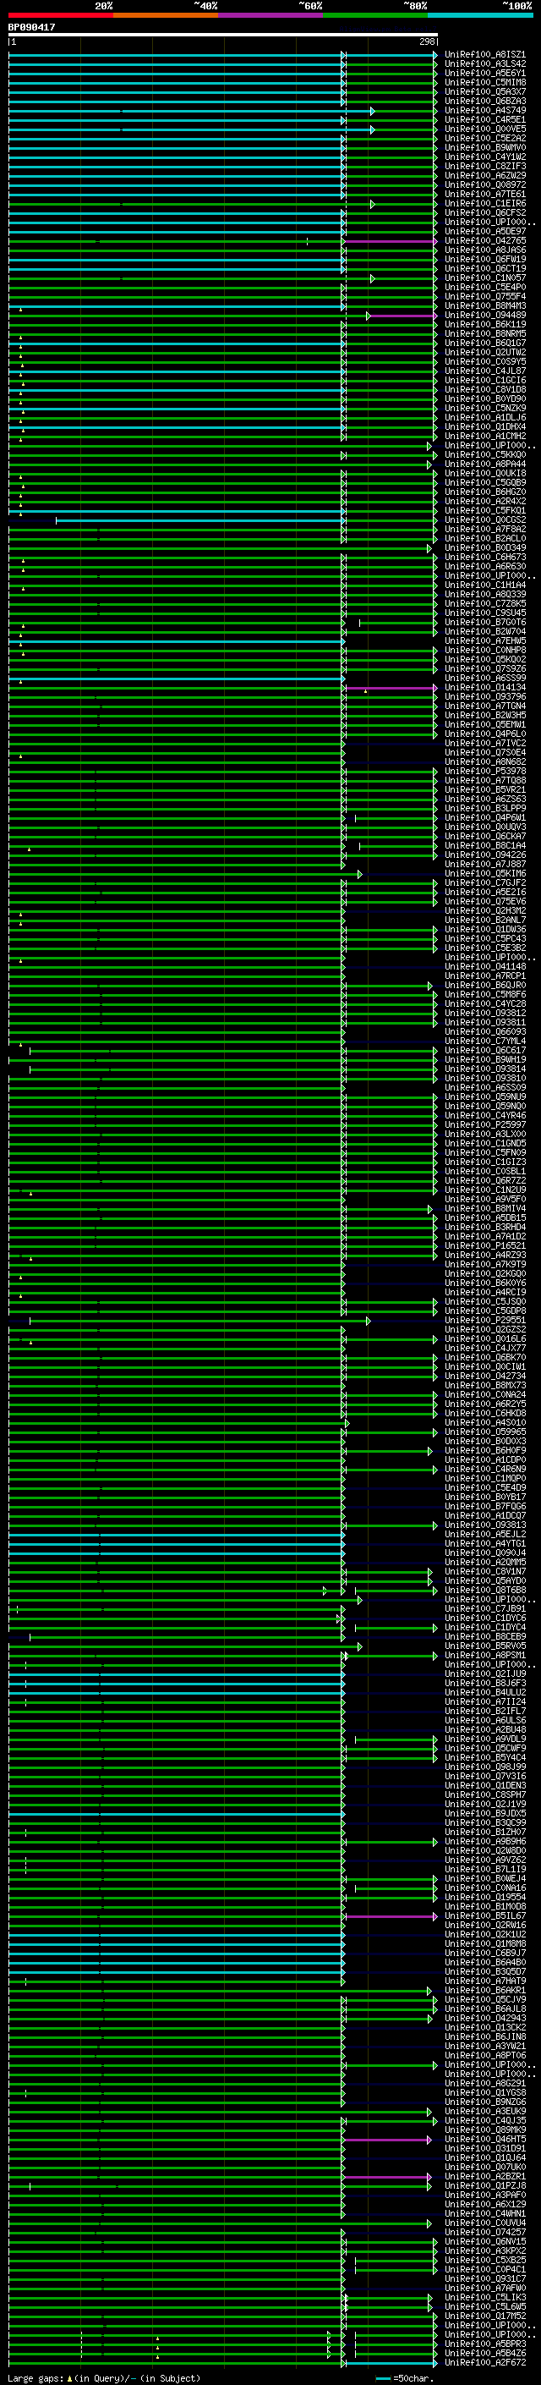Select the purple ~60% identity color bar
This screenshot has height=2385, width=541.
[x=271, y=15]
